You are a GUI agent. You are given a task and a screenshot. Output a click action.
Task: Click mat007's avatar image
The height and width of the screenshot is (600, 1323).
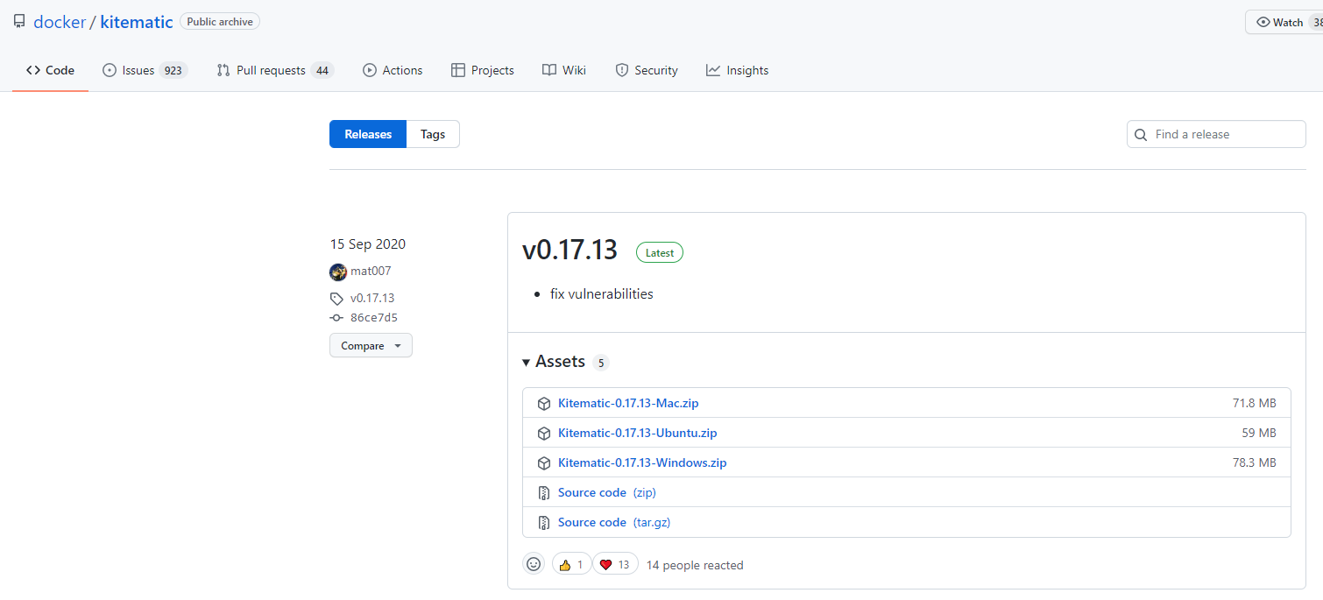(338, 272)
